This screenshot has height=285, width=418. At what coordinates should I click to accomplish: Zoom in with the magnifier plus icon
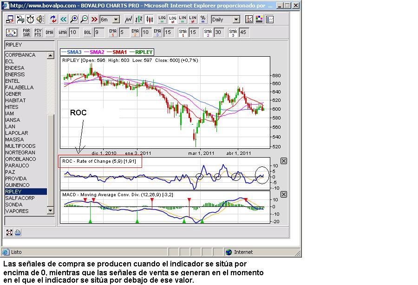(74, 19)
